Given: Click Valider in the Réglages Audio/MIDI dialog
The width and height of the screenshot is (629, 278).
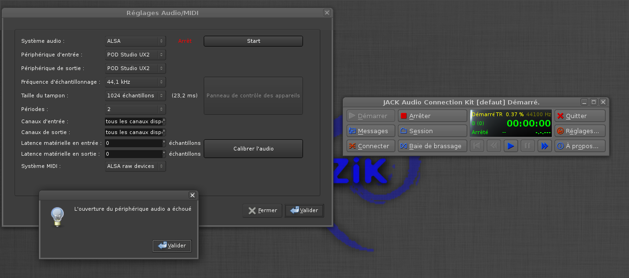Looking at the screenshot, I should click(x=304, y=210).
